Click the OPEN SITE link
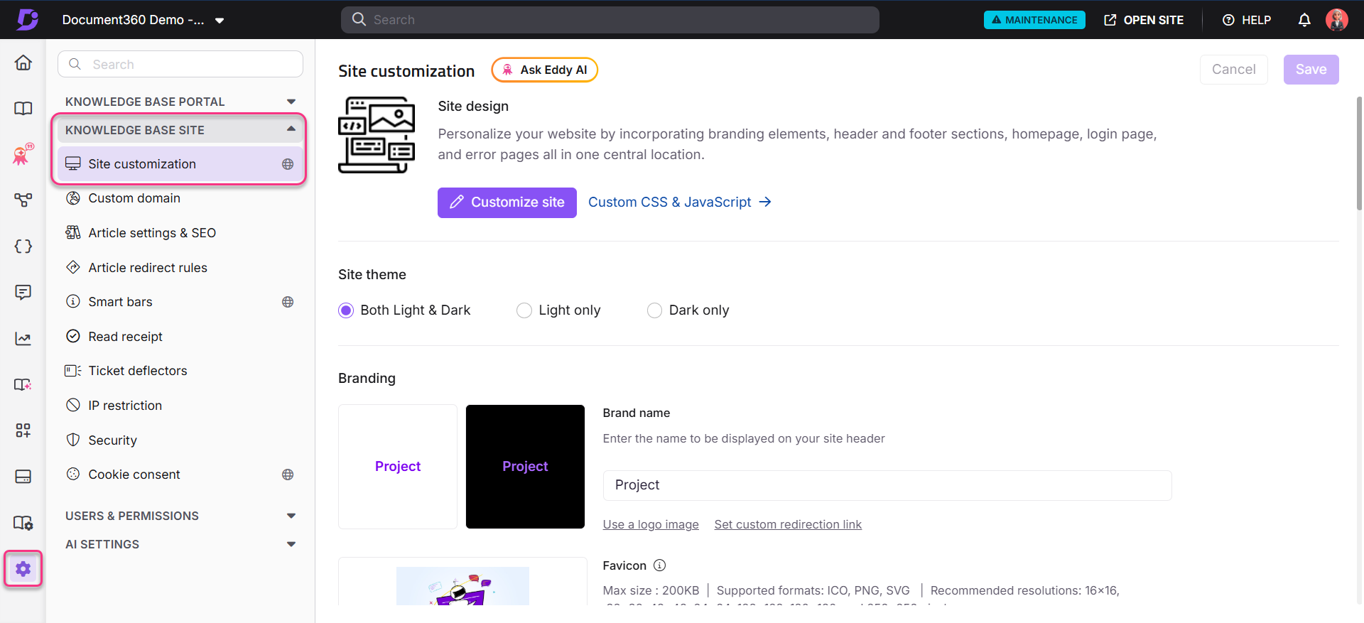Screen dimensions: 1364x623 point(1144,20)
